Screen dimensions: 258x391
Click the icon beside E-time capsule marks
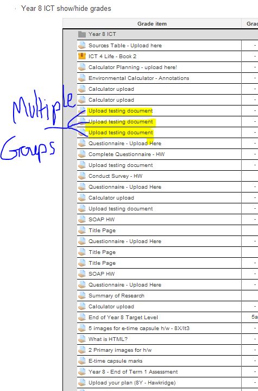pos(81,361)
